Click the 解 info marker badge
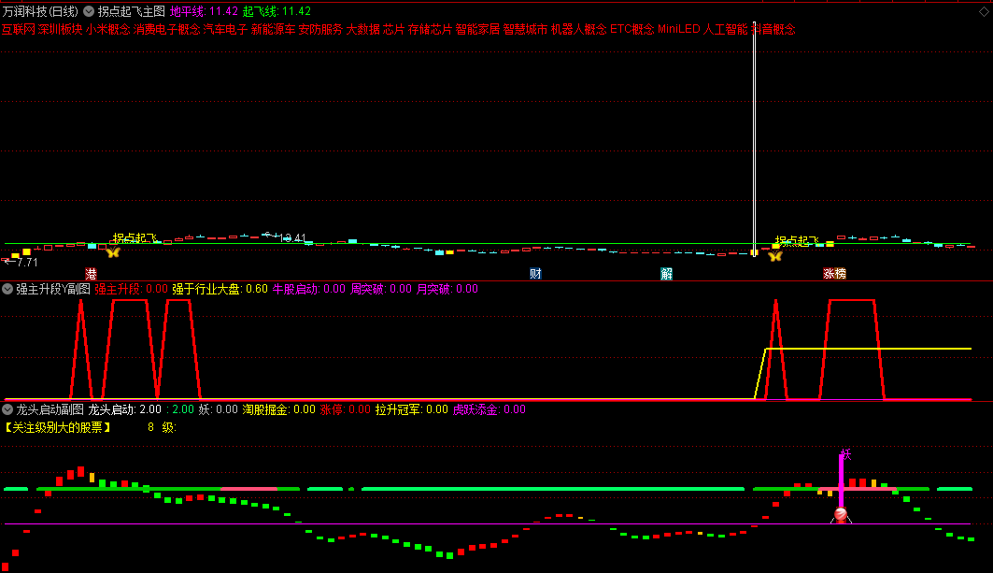Image resolution: width=993 pixels, height=573 pixels. (666, 274)
